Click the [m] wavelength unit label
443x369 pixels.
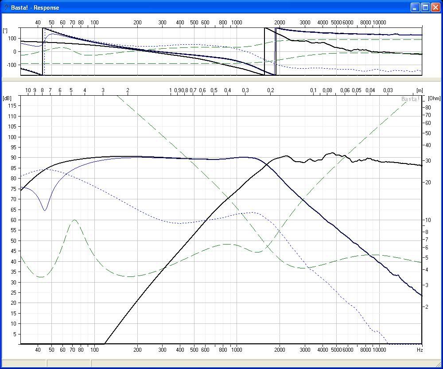click(420, 90)
